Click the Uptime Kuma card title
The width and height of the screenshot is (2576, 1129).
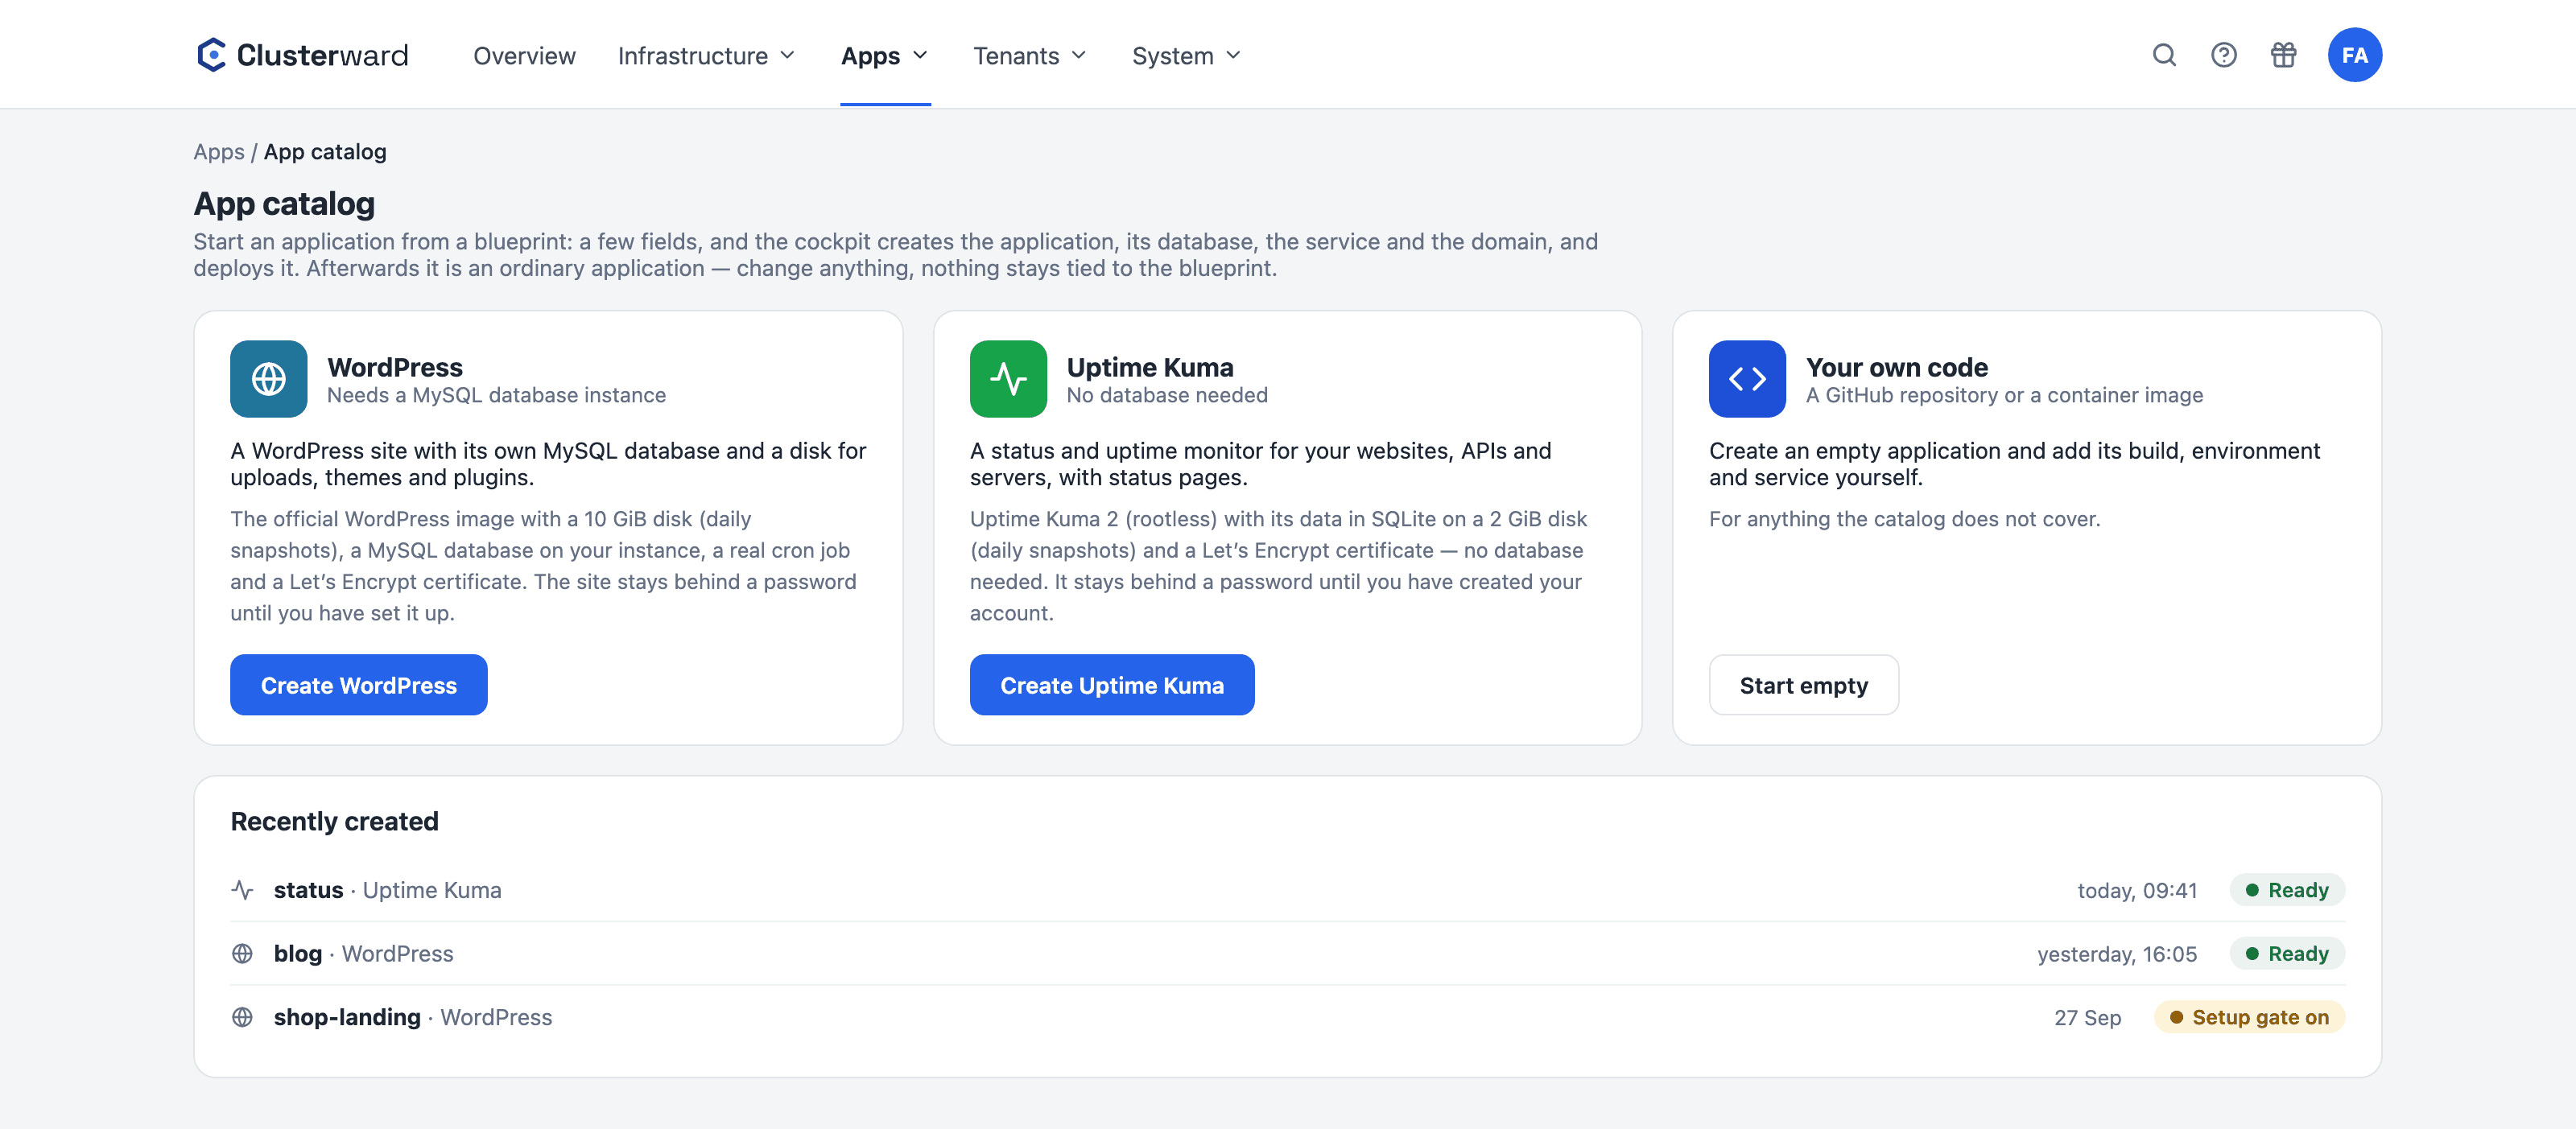pyautogui.click(x=1150, y=367)
